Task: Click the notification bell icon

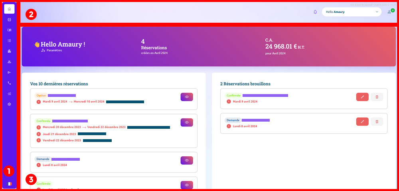Action: pyautogui.click(x=315, y=12)
